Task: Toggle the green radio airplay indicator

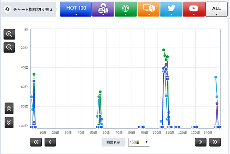Action: tap(125, 9)
